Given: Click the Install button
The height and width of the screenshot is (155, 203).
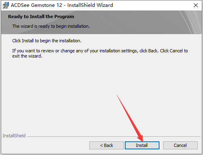Looking at the screenshot, I should click(x=142, y=145).
